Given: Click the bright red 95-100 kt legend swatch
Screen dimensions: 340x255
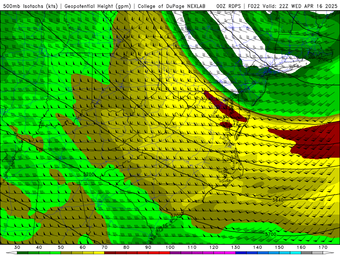Looking at the screenshot, I should pos(164,253).
